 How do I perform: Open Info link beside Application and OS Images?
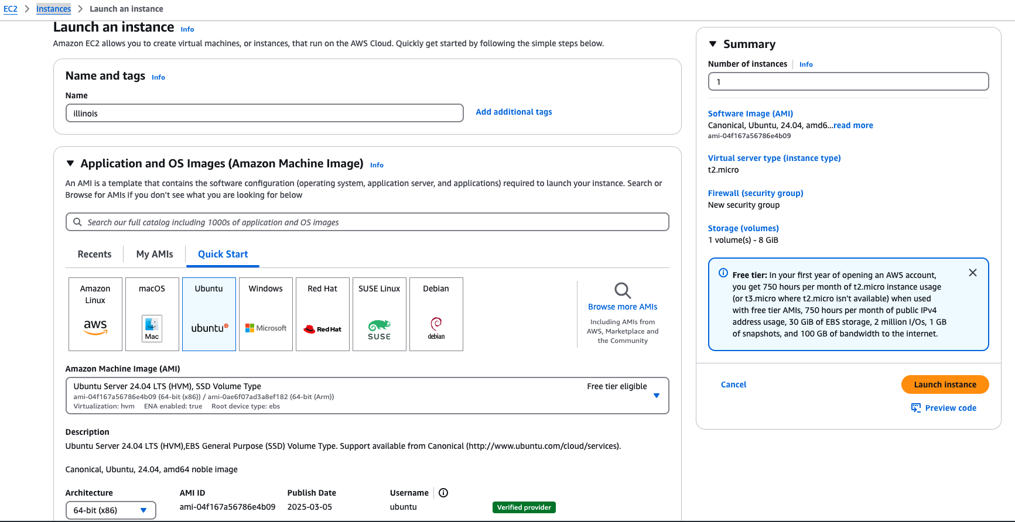(x=377, y=165)
